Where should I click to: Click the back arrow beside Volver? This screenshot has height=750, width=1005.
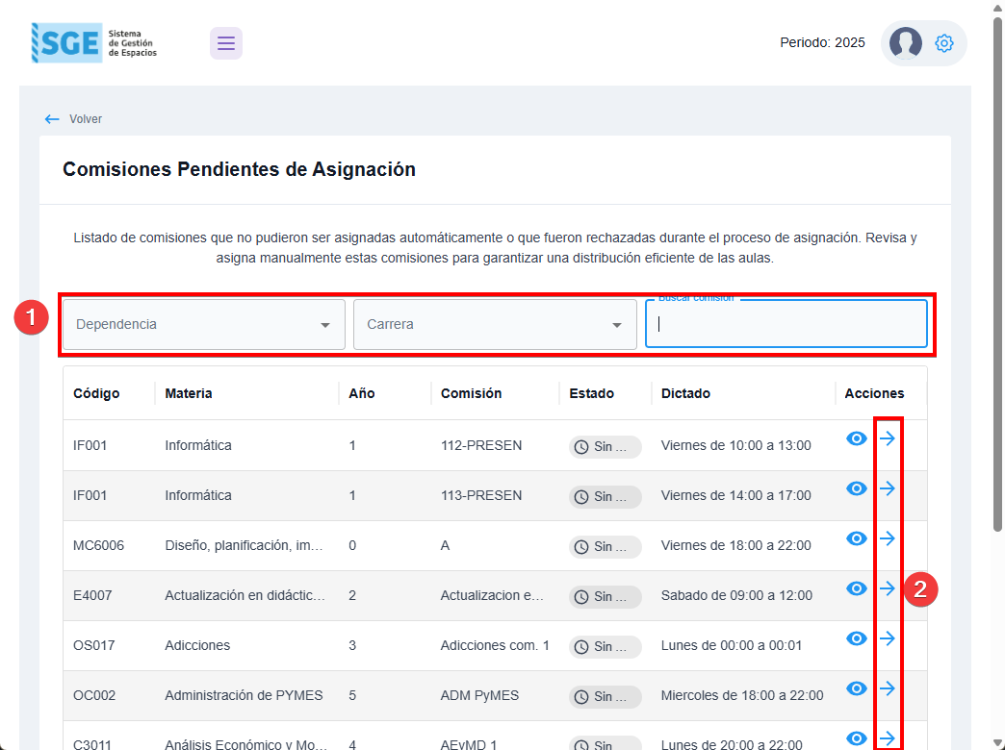click(52, 119)
